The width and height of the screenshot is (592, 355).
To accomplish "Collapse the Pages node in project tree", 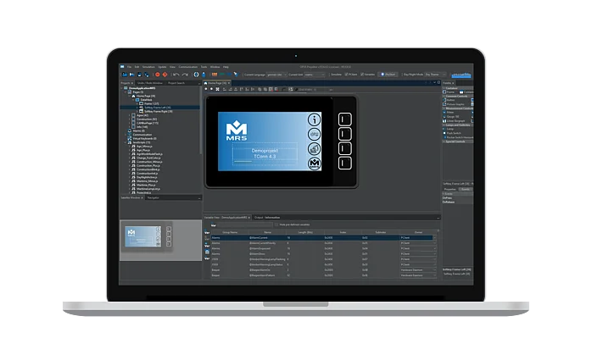I will pyautogui.click(x=126, y=92).
